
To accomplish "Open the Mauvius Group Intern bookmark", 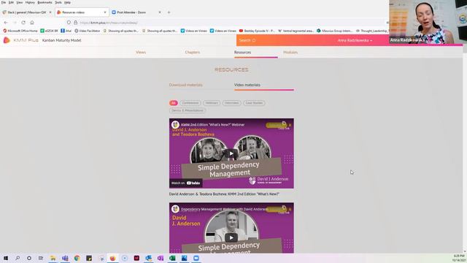I will [335, 31].
